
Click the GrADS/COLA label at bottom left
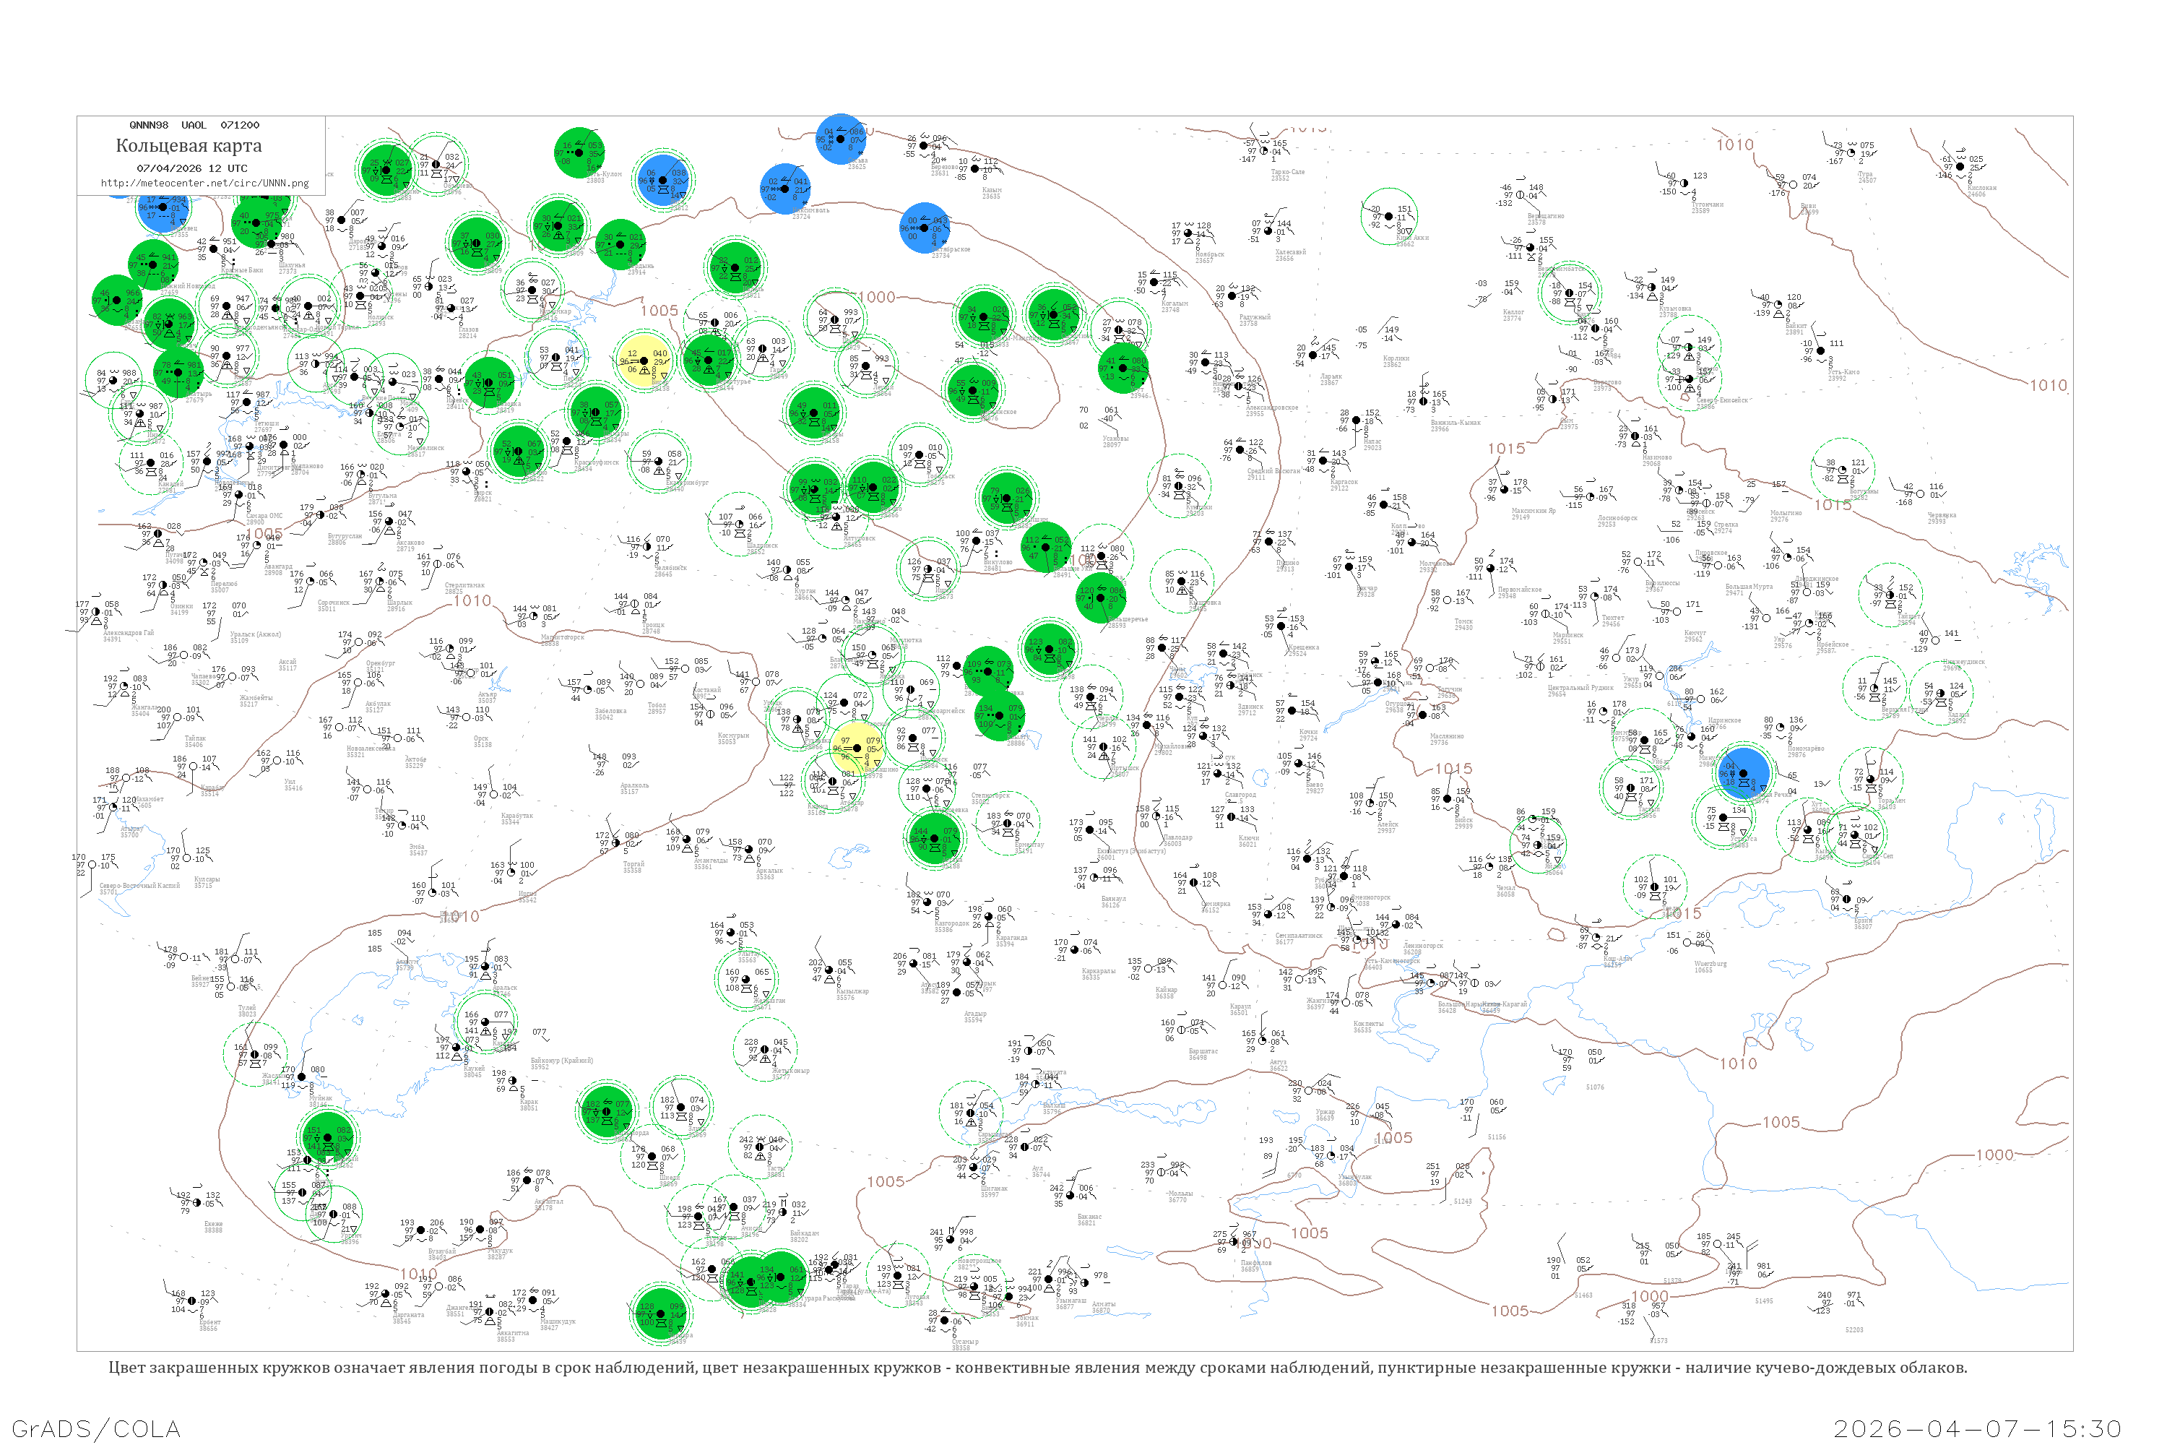coord(96,1428)
